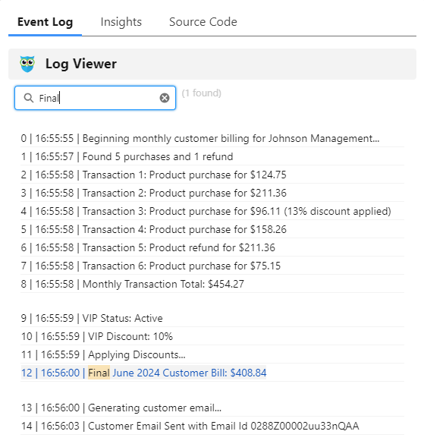Select the highlighted Final June 2024 Customer Bill line
Screen dimensions: 424x447
click(x=143, y=373)
